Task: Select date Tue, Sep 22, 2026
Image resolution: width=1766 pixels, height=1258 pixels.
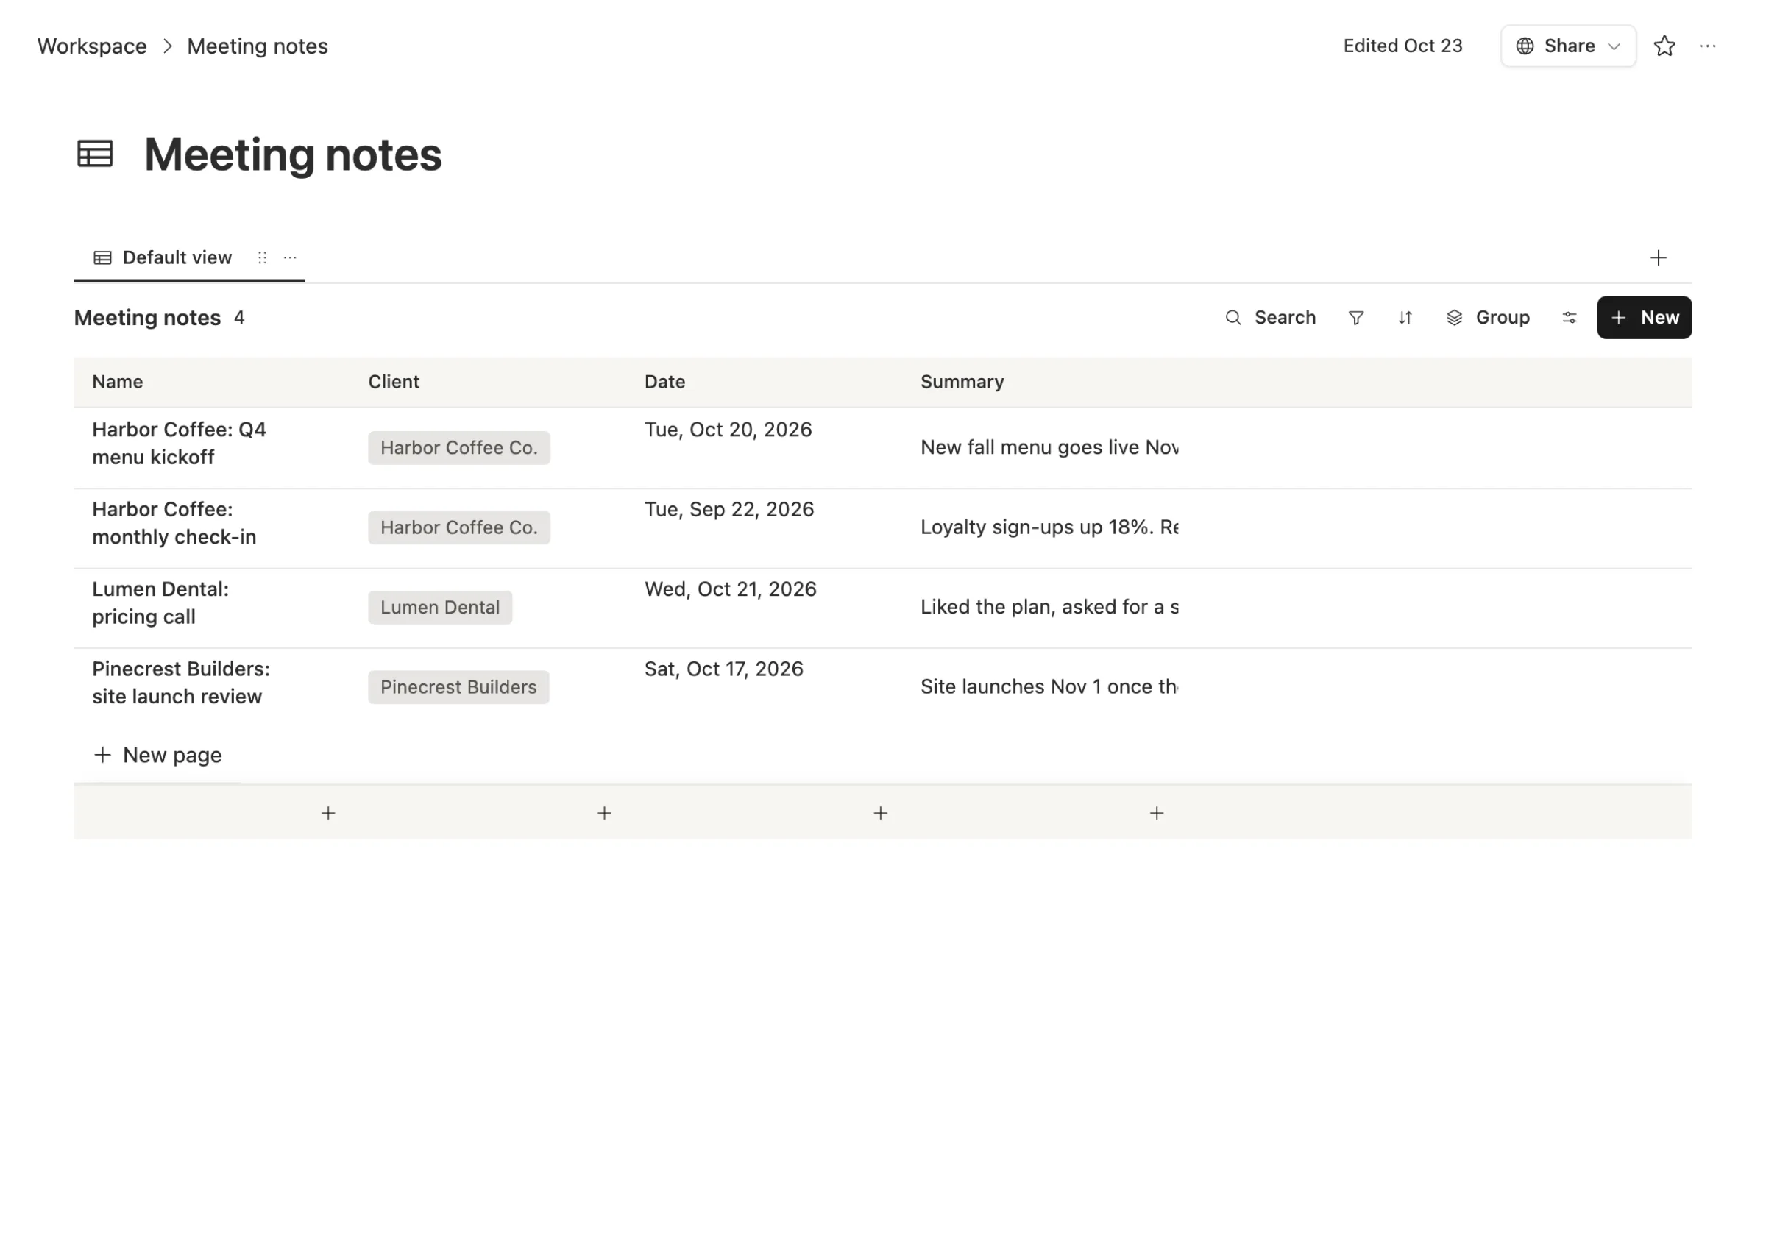Action: (x=729, y=510)
